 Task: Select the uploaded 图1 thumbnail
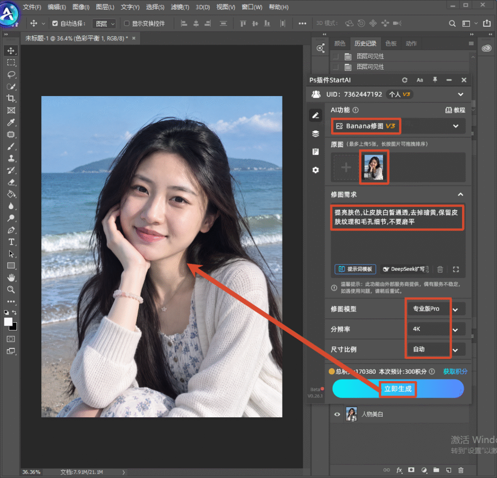(374, 167)
